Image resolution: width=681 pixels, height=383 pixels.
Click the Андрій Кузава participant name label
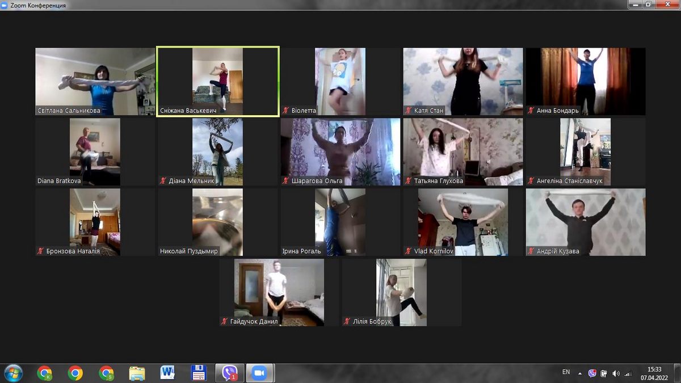tap(557, 251)
